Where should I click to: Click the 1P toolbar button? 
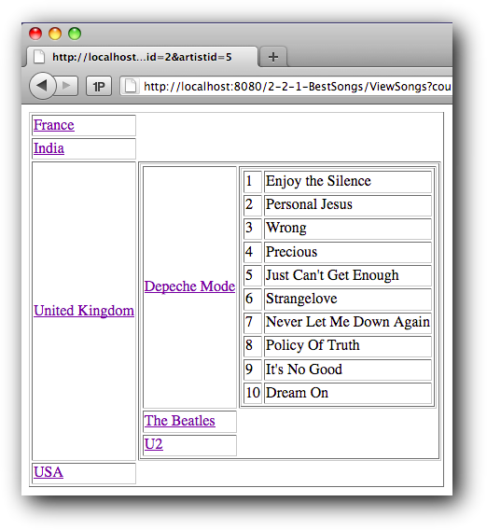coord(99,87)
